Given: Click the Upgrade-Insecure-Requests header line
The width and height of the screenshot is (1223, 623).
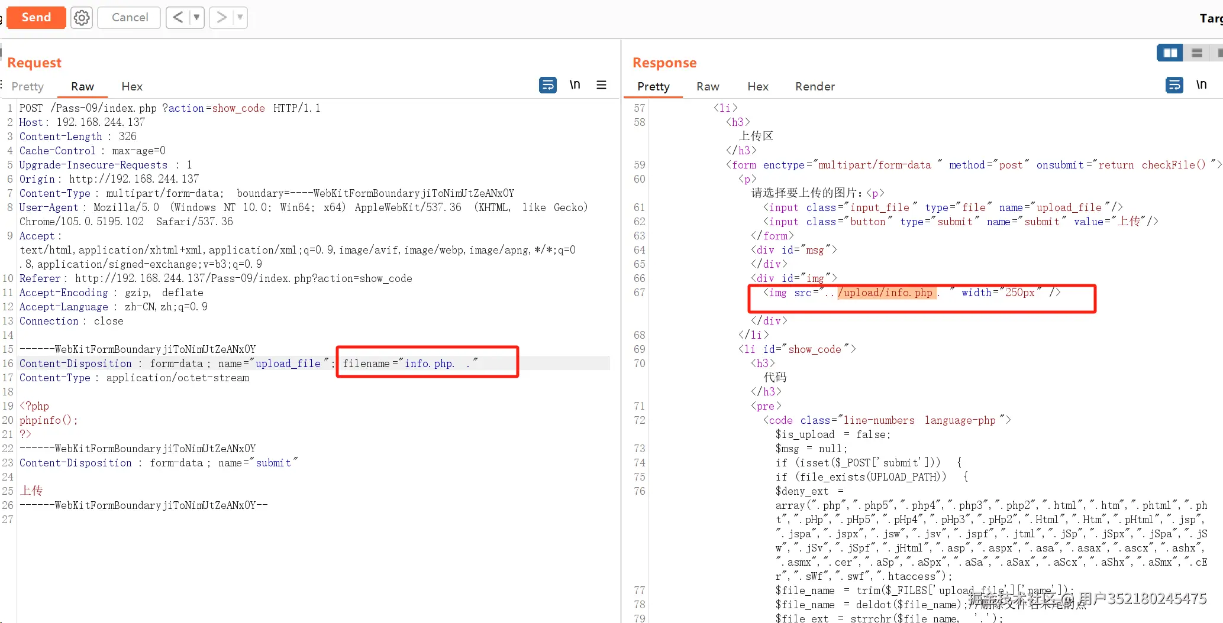Looking at the screenshot, I should (x=106, y=165).
